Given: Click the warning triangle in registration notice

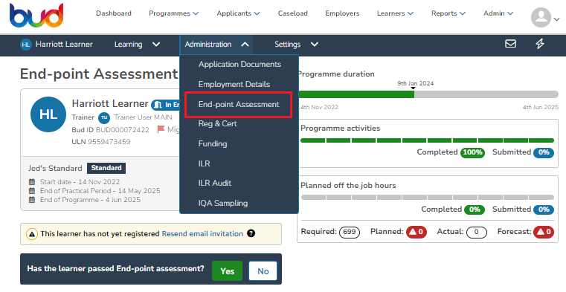Looking at the screenshot, I should point(32,234).
